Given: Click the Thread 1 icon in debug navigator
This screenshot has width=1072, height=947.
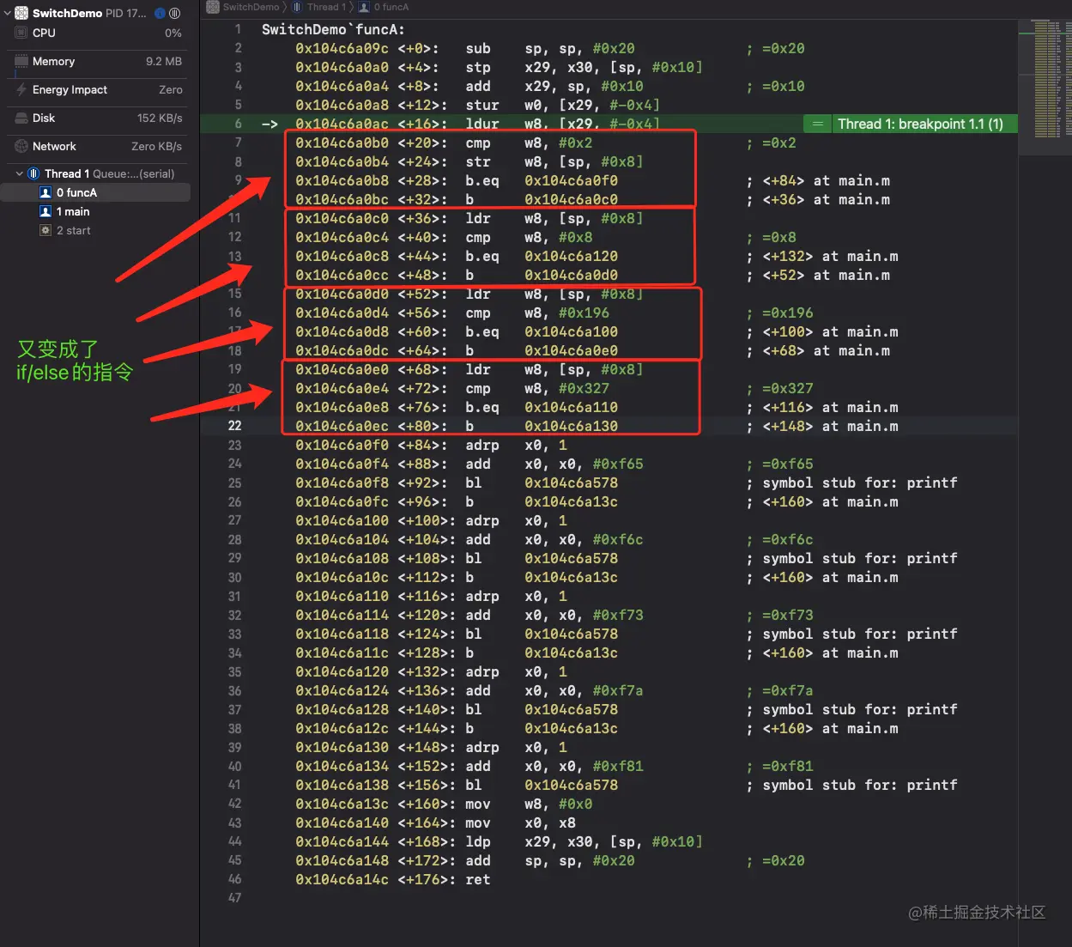Looking at the screenshot, I should point(33,173).
